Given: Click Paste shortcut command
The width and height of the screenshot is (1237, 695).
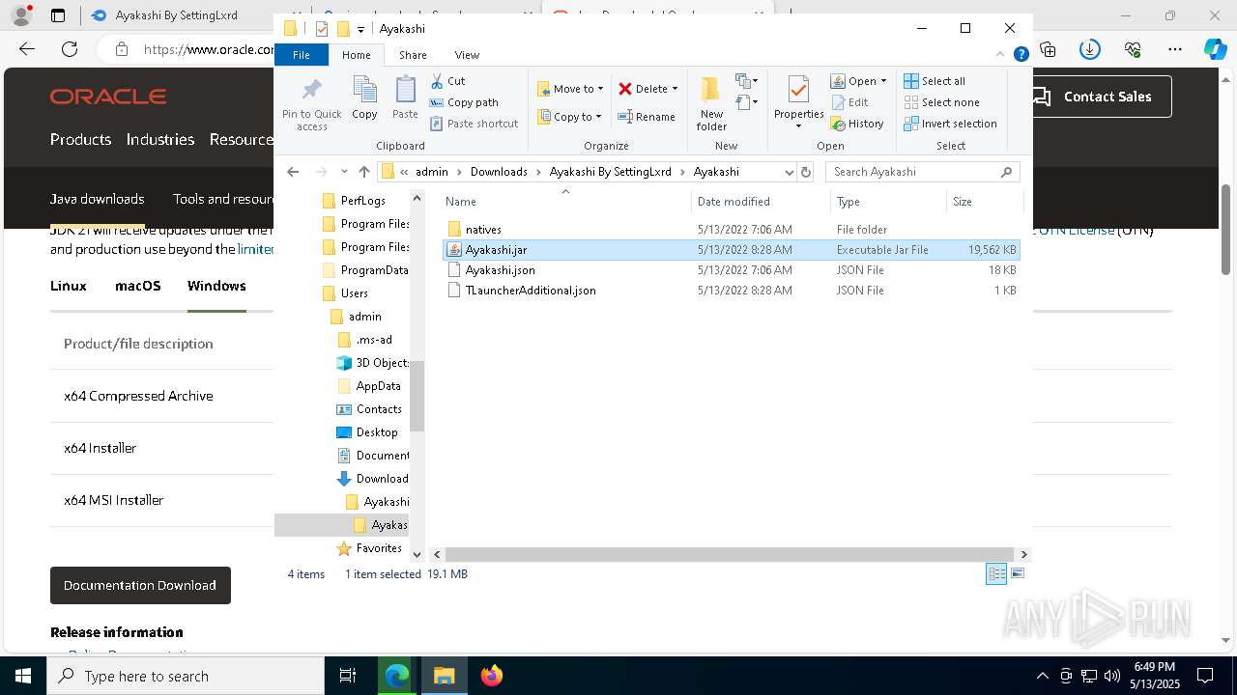Looking at the screenshot, I should point(474,124).
